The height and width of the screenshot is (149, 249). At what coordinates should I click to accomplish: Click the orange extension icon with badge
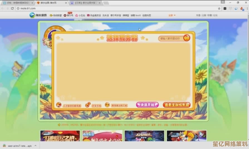coord(242,9)
